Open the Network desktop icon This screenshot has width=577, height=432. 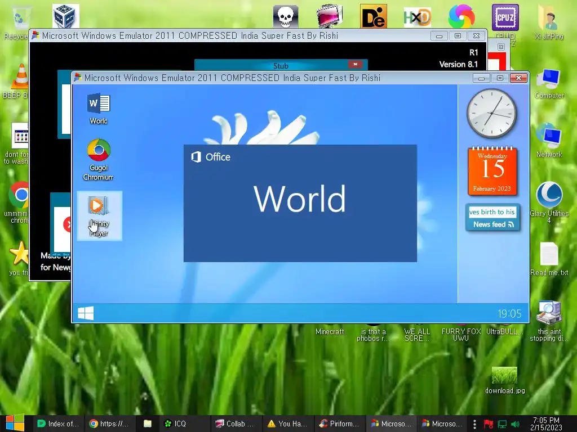[549, 141]
